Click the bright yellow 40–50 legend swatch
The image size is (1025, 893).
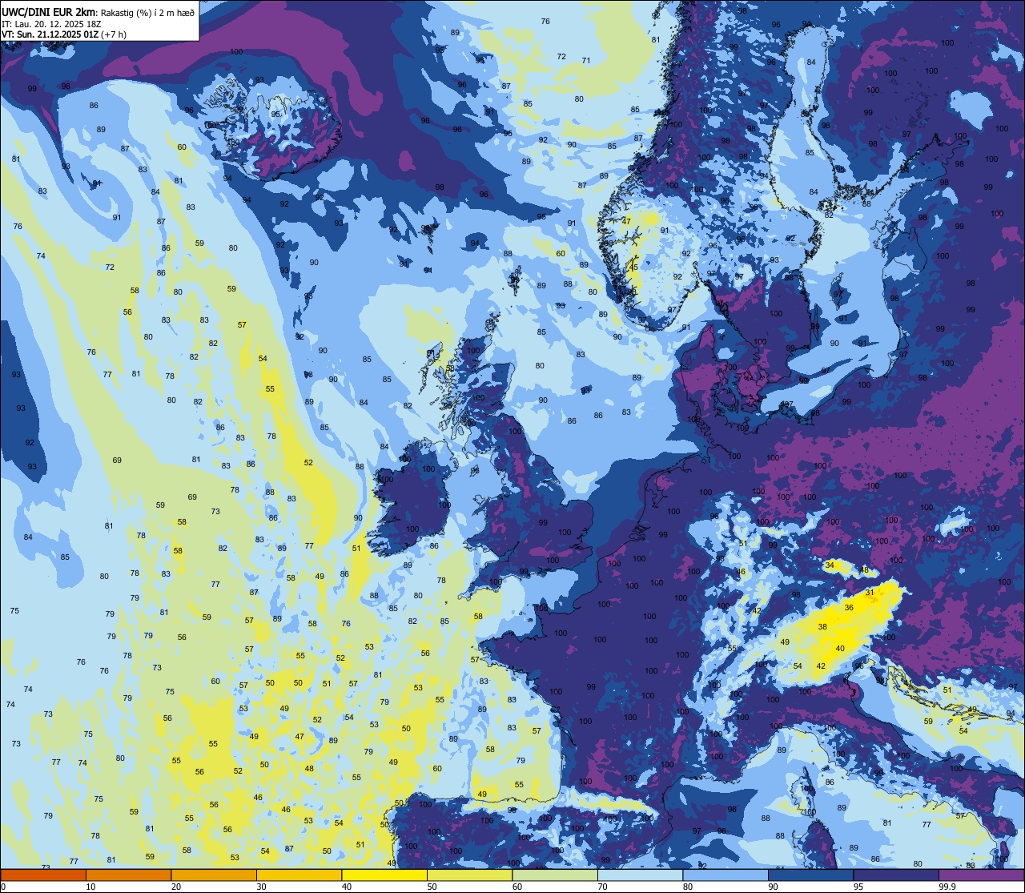click(x=384, y=875)
